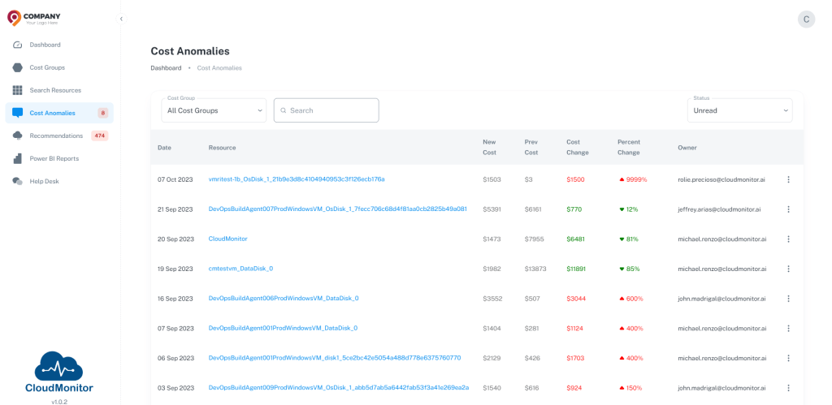Open actions menu for DevOpsBuildAgent006 row
This screenshot has width=832, height=405.
788,299
